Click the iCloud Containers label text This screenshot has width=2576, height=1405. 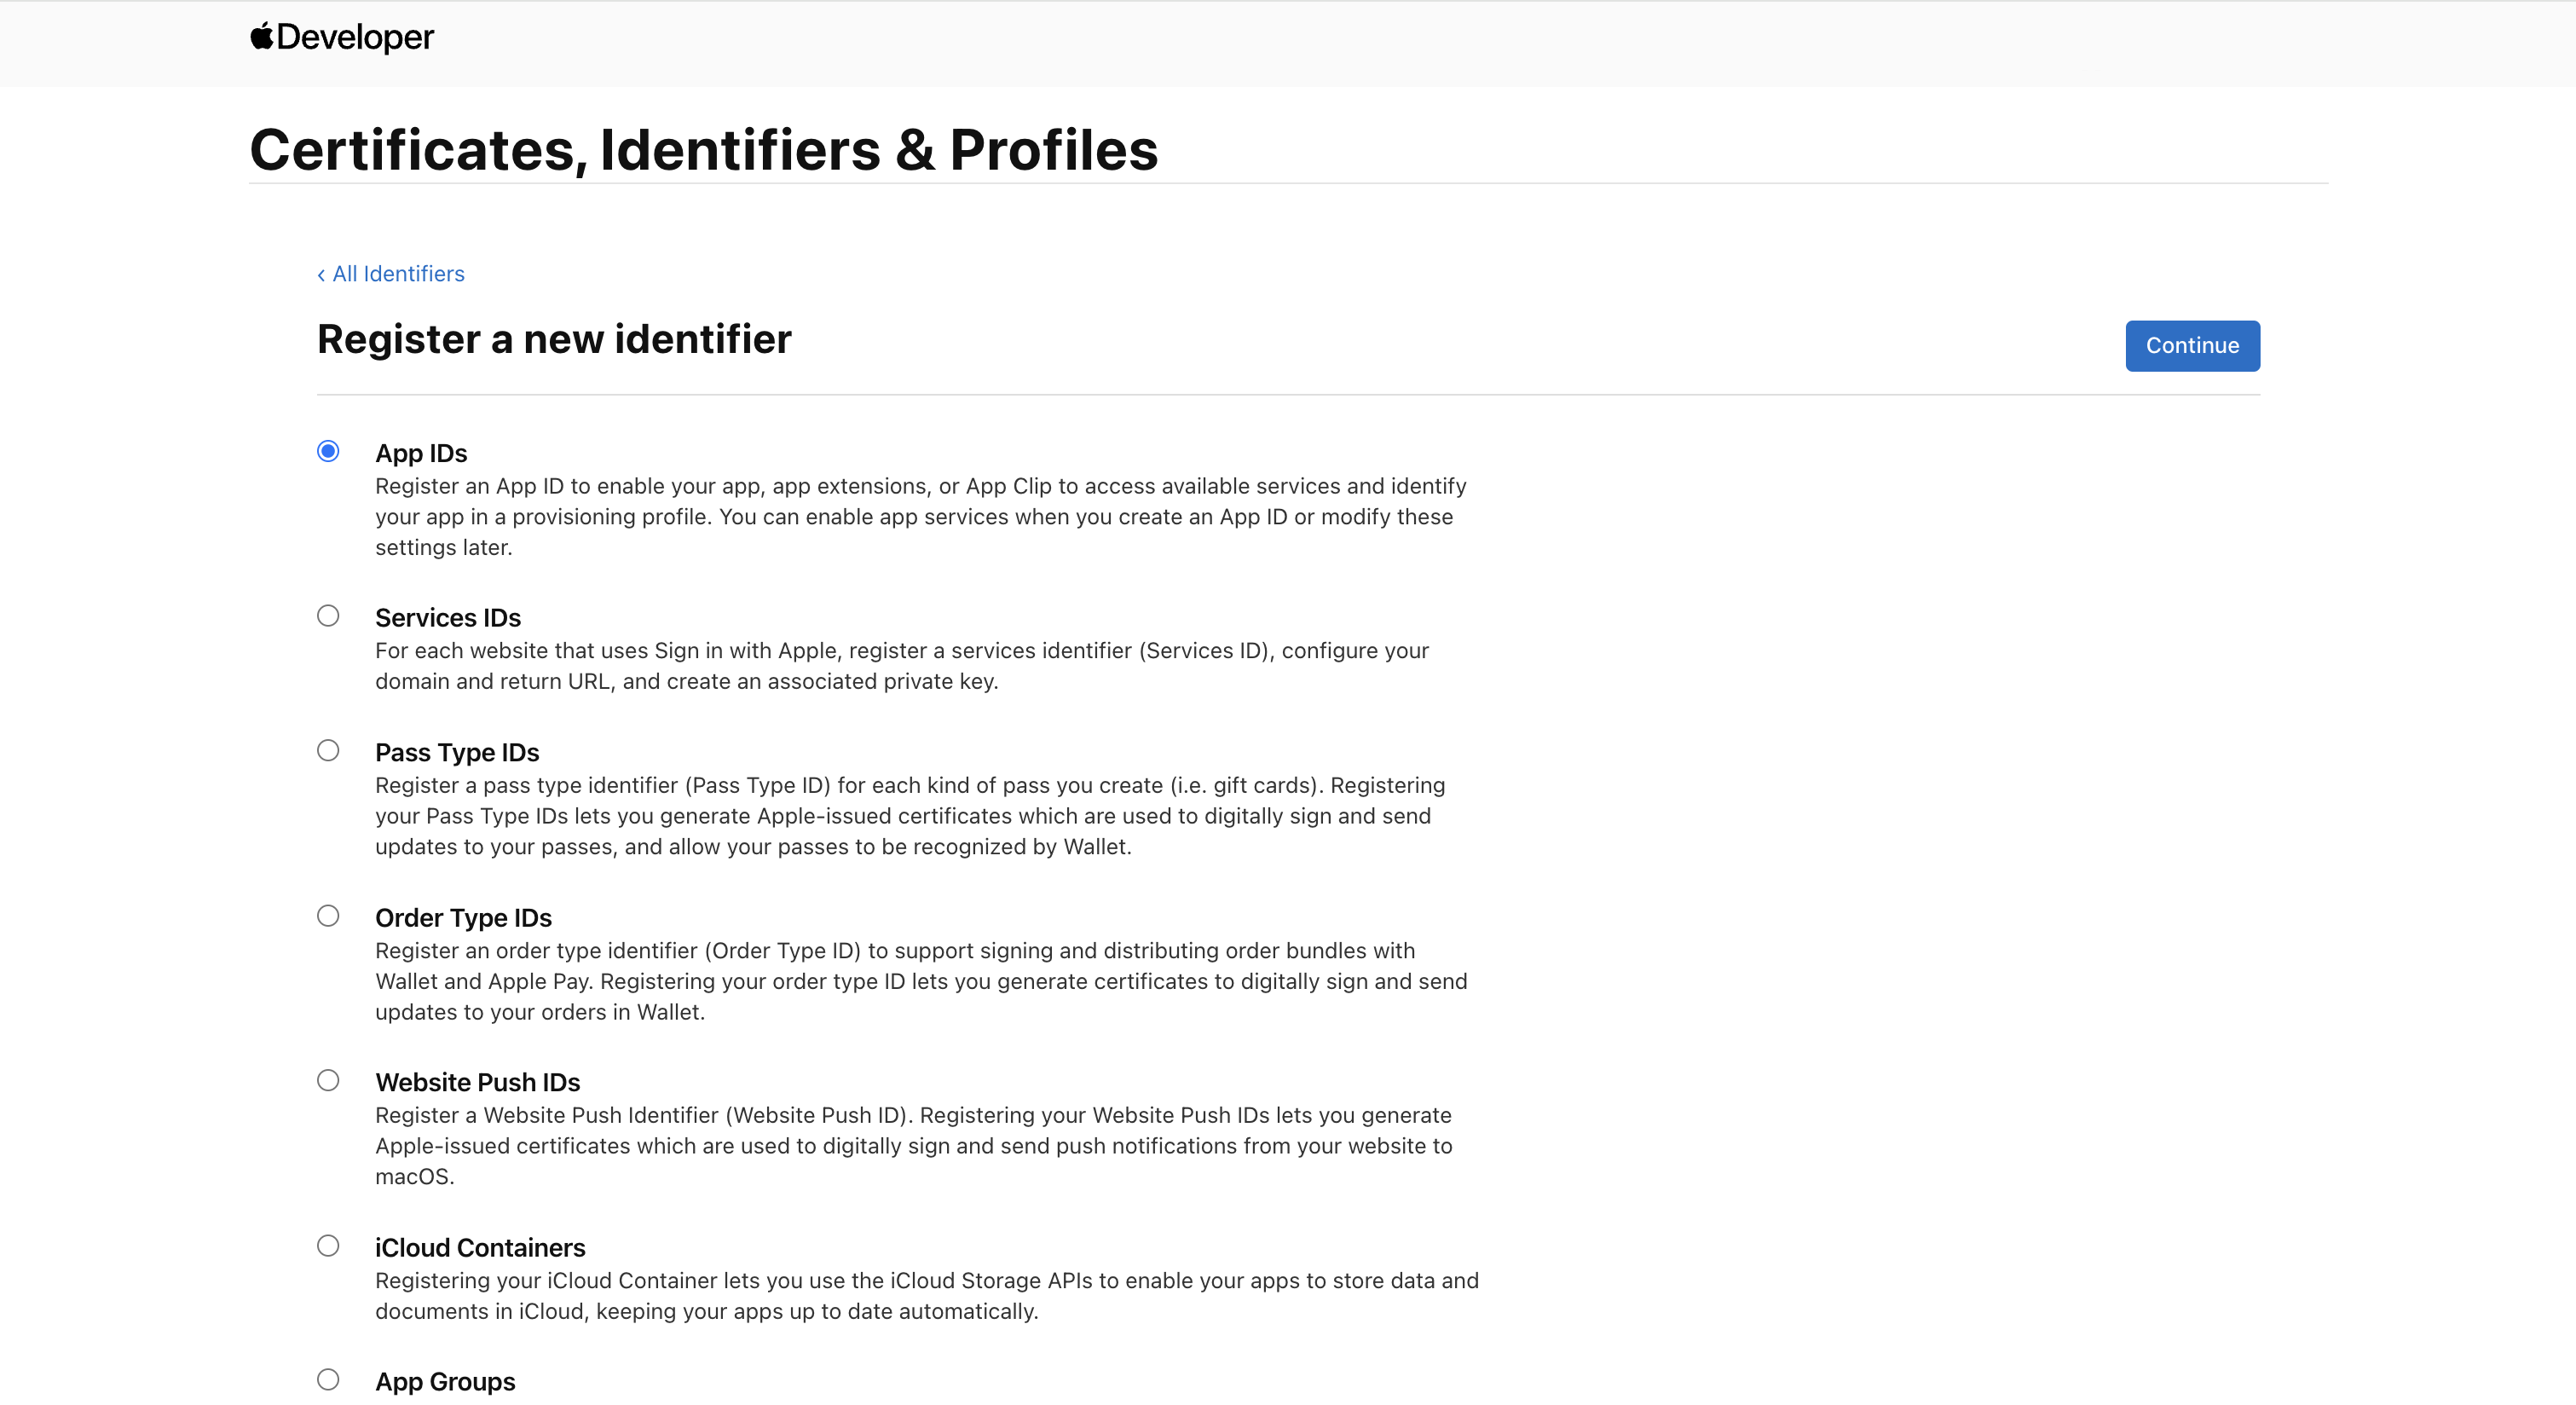480,1248
